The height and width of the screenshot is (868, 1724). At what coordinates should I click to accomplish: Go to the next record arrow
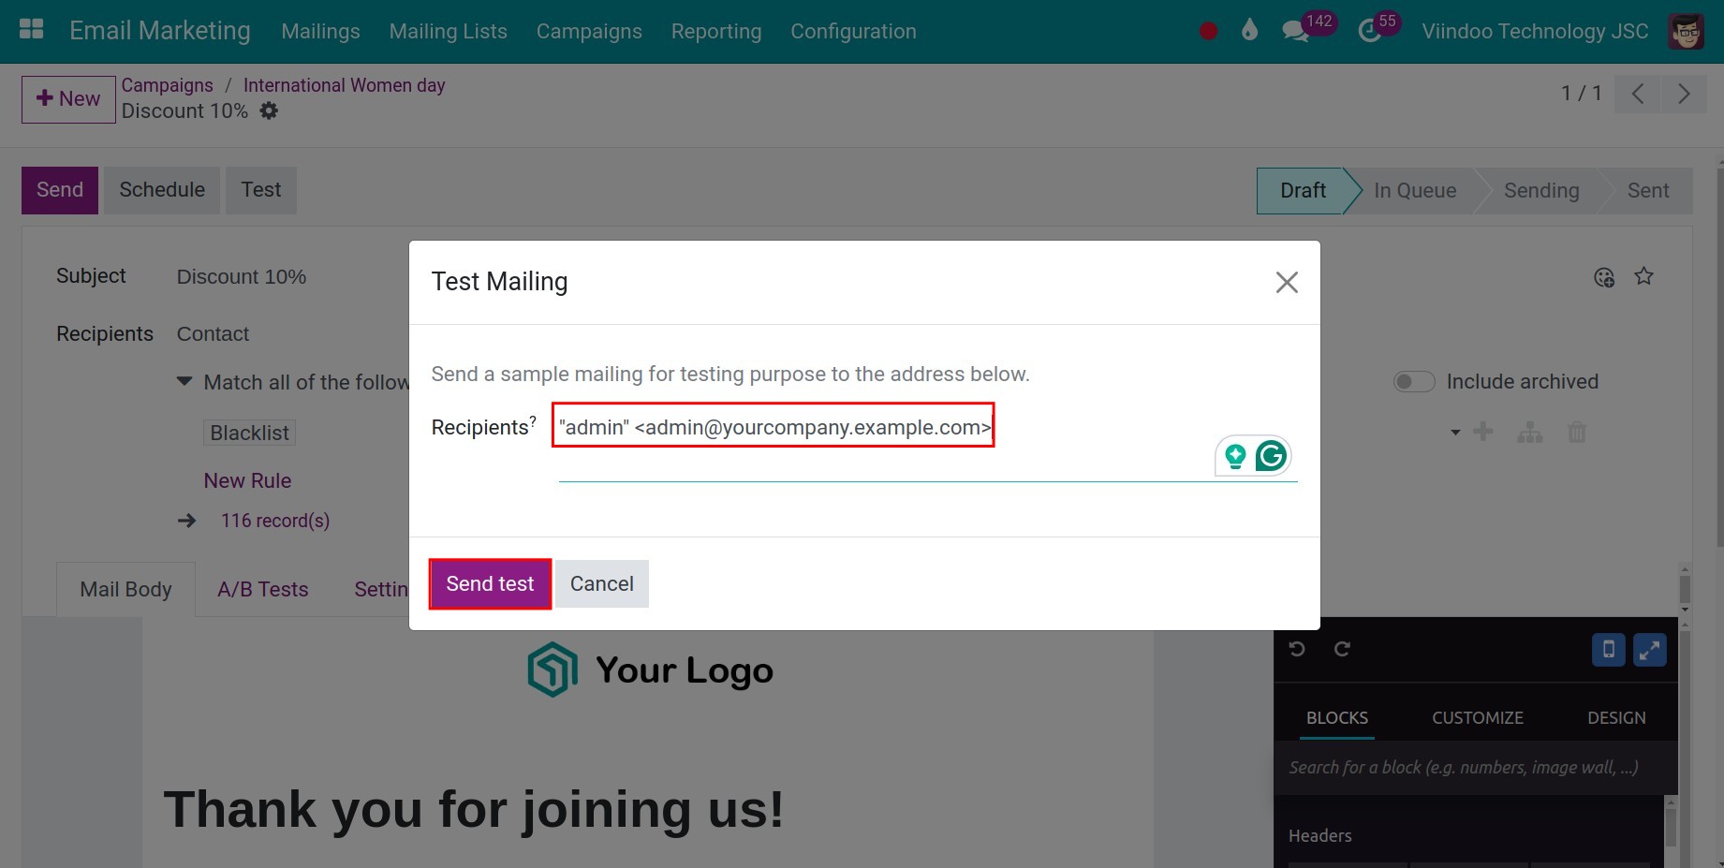(1684, 94)
